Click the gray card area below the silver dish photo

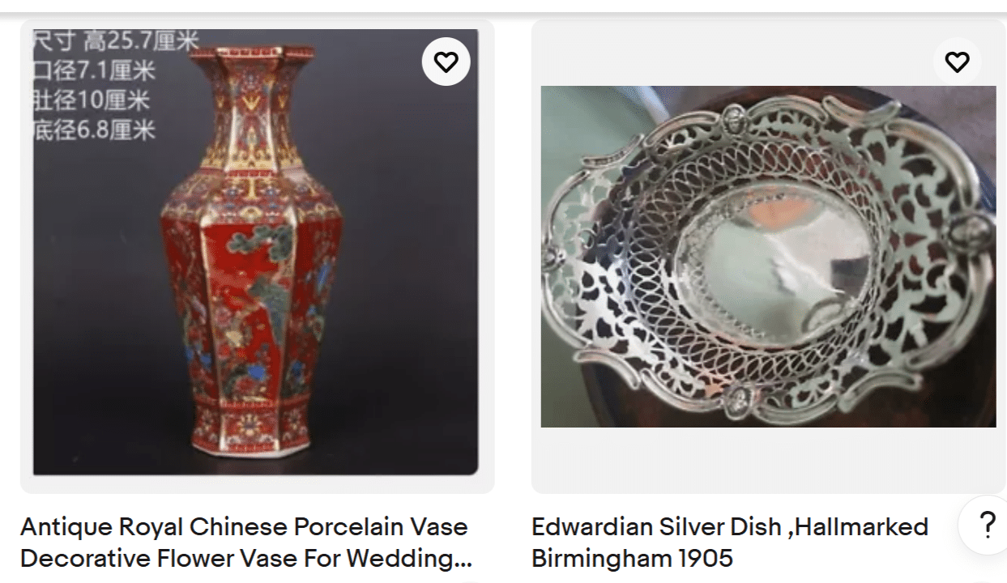pos(768,460)
